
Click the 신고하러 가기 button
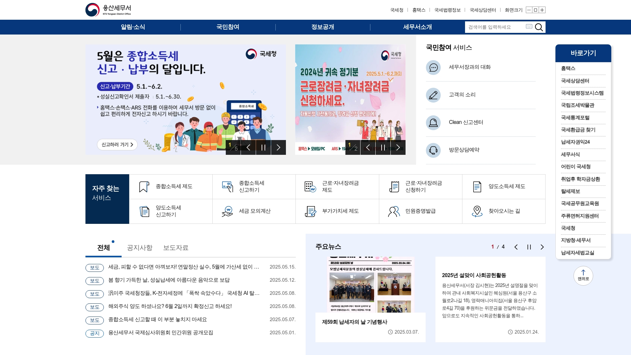click(117, 145)
